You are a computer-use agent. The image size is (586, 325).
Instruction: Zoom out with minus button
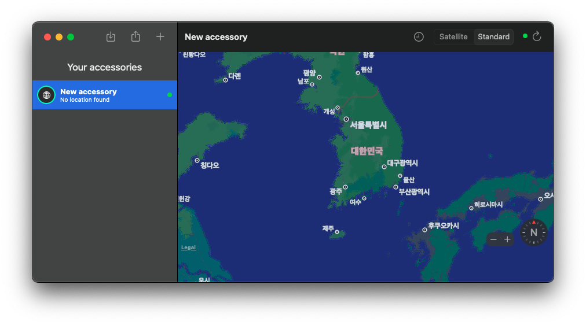click(493, 239)
